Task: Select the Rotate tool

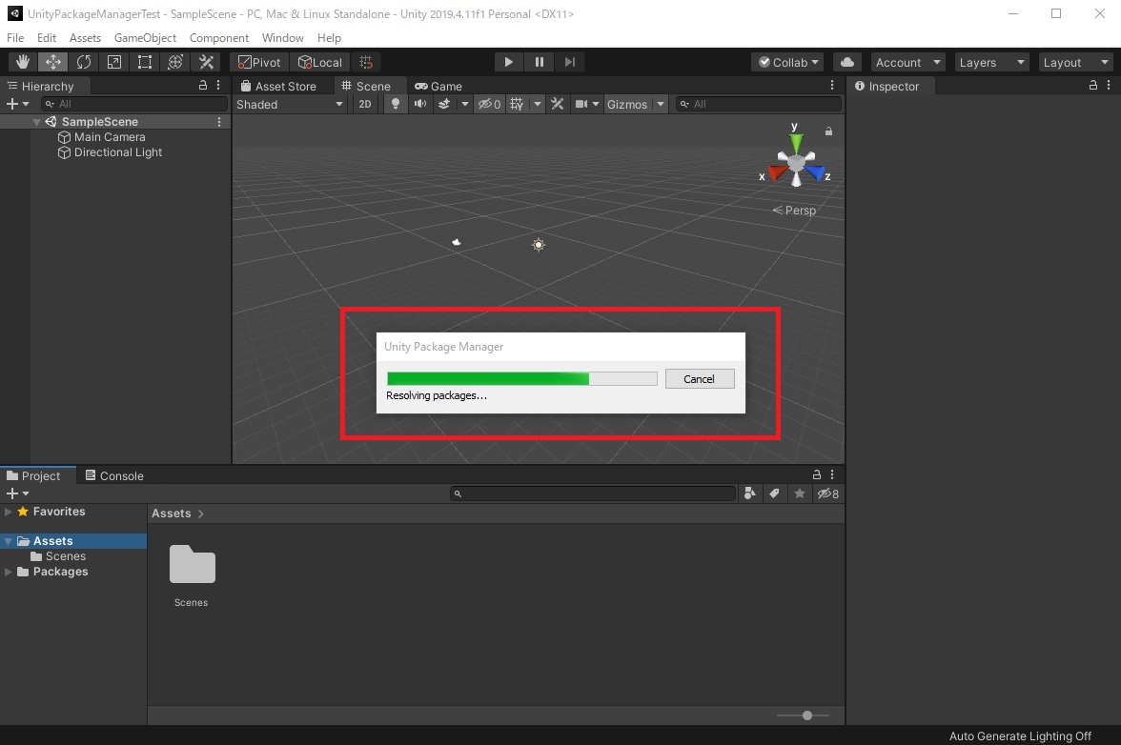Action: tap(84, 62)
